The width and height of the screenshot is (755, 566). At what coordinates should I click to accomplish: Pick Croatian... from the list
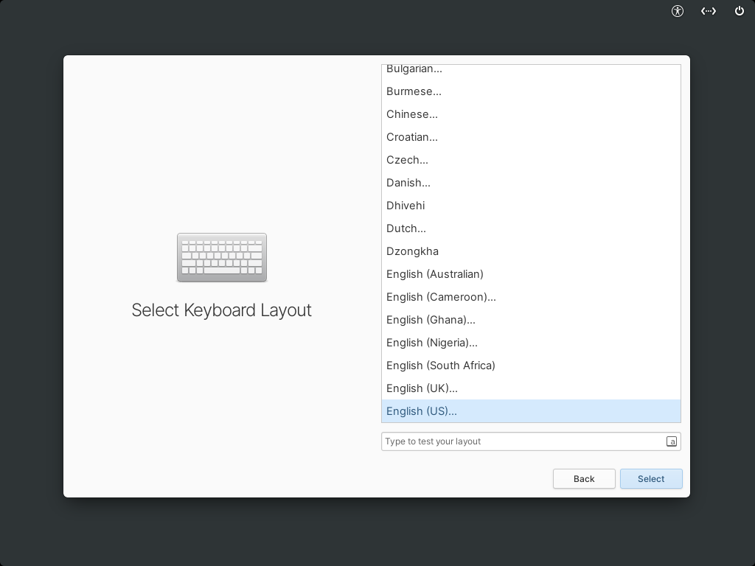531,137
